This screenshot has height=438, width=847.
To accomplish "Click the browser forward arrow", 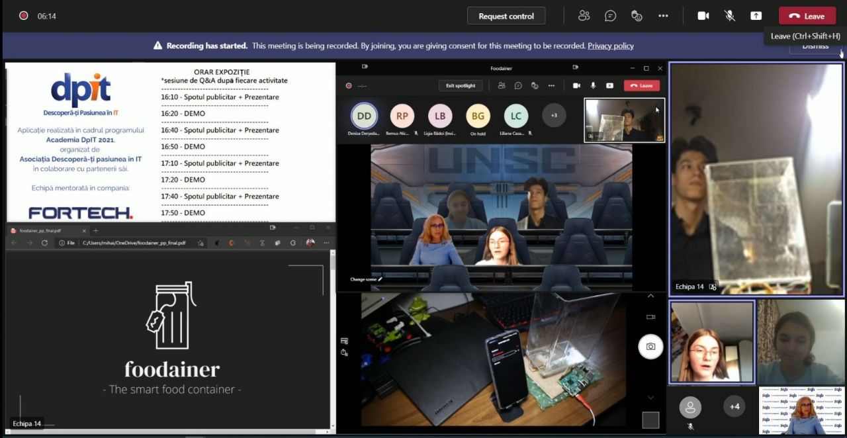I will 29,243.
